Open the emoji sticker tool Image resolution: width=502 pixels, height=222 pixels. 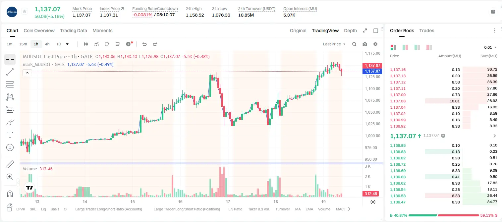[x=10, y=147]
